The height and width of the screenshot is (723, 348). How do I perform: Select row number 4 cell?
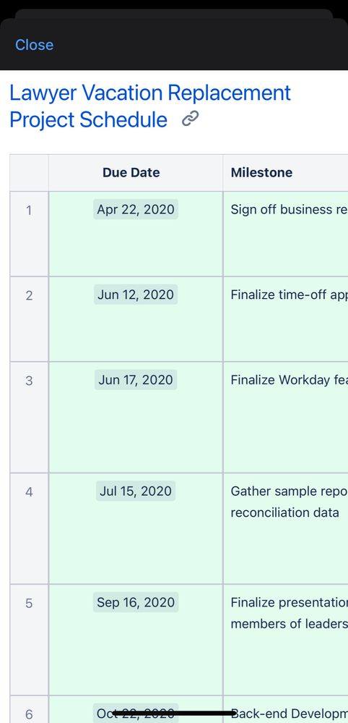pos(29,528)
